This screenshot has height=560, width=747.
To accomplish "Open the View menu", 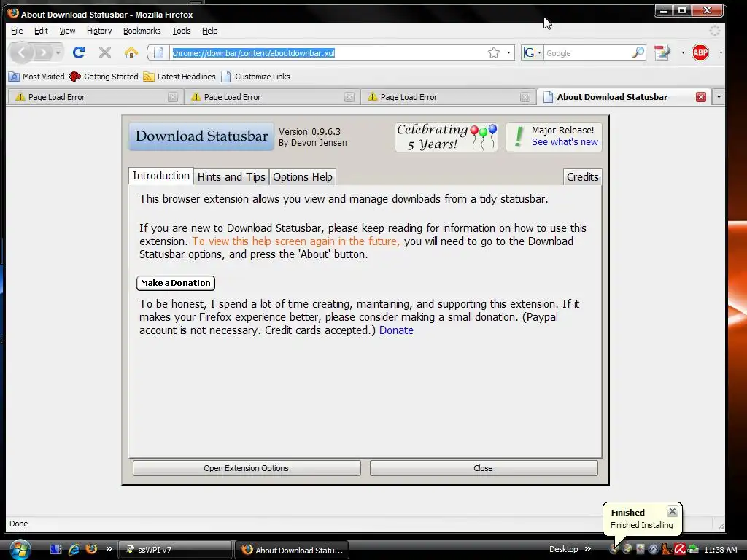I will [x=67, y=31].
